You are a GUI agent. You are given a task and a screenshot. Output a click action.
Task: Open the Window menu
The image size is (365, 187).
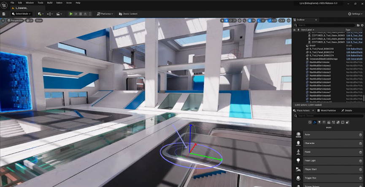pos(30,3)
